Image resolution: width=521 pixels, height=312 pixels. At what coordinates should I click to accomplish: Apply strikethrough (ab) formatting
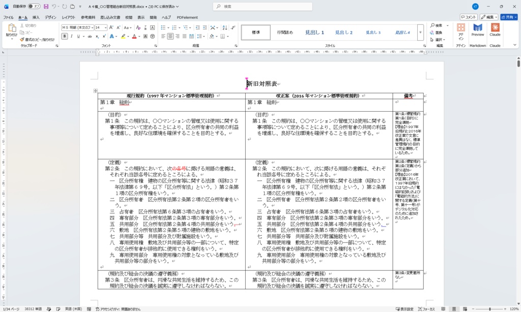90,37
